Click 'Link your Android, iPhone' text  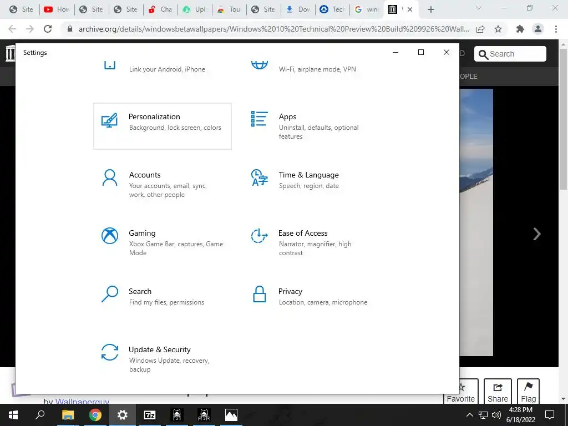167,69
